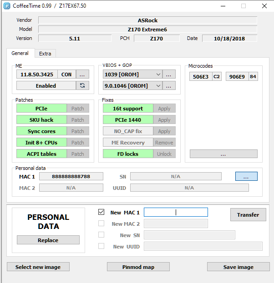274x283 pixels.
Task: Toggle the New MAC 2 checkbox
Action: (x=101, y=223)
